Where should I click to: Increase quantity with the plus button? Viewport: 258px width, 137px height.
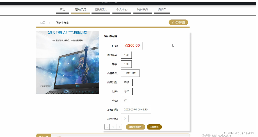pos(119,127)
